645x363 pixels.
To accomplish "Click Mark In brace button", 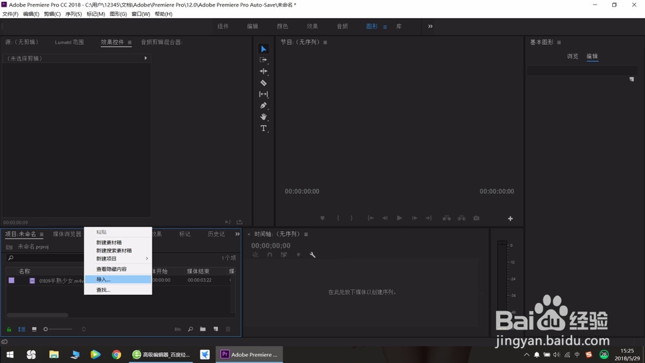I will pyautogui.click(x=338, y=219).
